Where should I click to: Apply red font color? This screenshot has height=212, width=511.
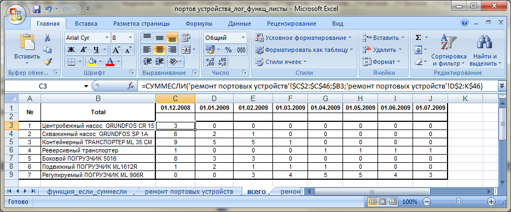pos(110,62)
